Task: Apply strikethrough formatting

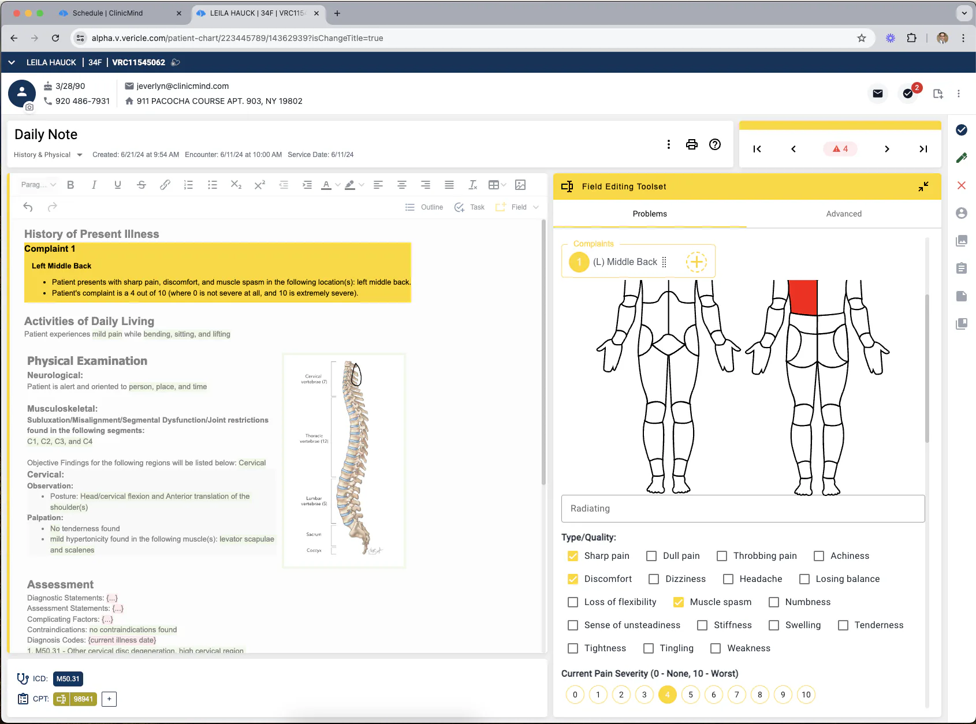Action: pos(141,185)
